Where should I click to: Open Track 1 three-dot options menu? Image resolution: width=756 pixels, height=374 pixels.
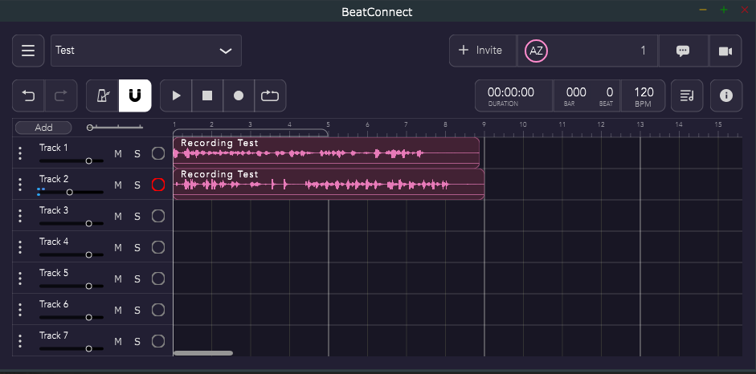(21, 153)
